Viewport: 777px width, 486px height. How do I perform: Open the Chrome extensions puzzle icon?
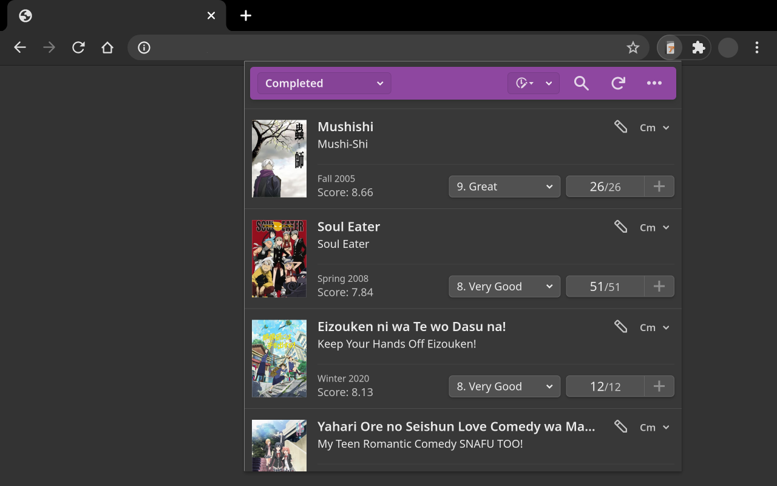(698, 47)
